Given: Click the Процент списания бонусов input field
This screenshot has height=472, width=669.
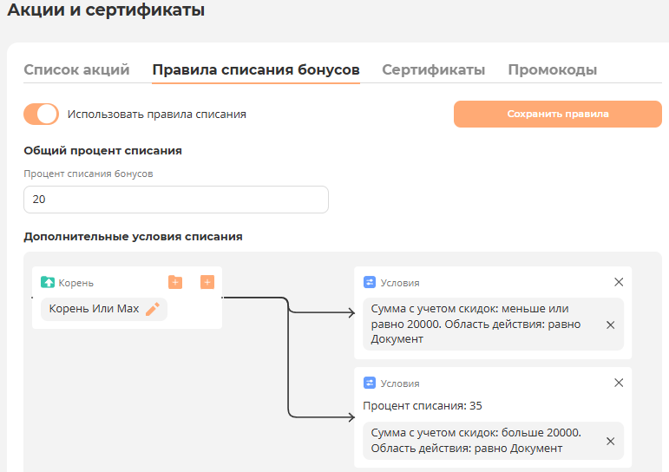Looking at the screenshot, I should 175,200.
